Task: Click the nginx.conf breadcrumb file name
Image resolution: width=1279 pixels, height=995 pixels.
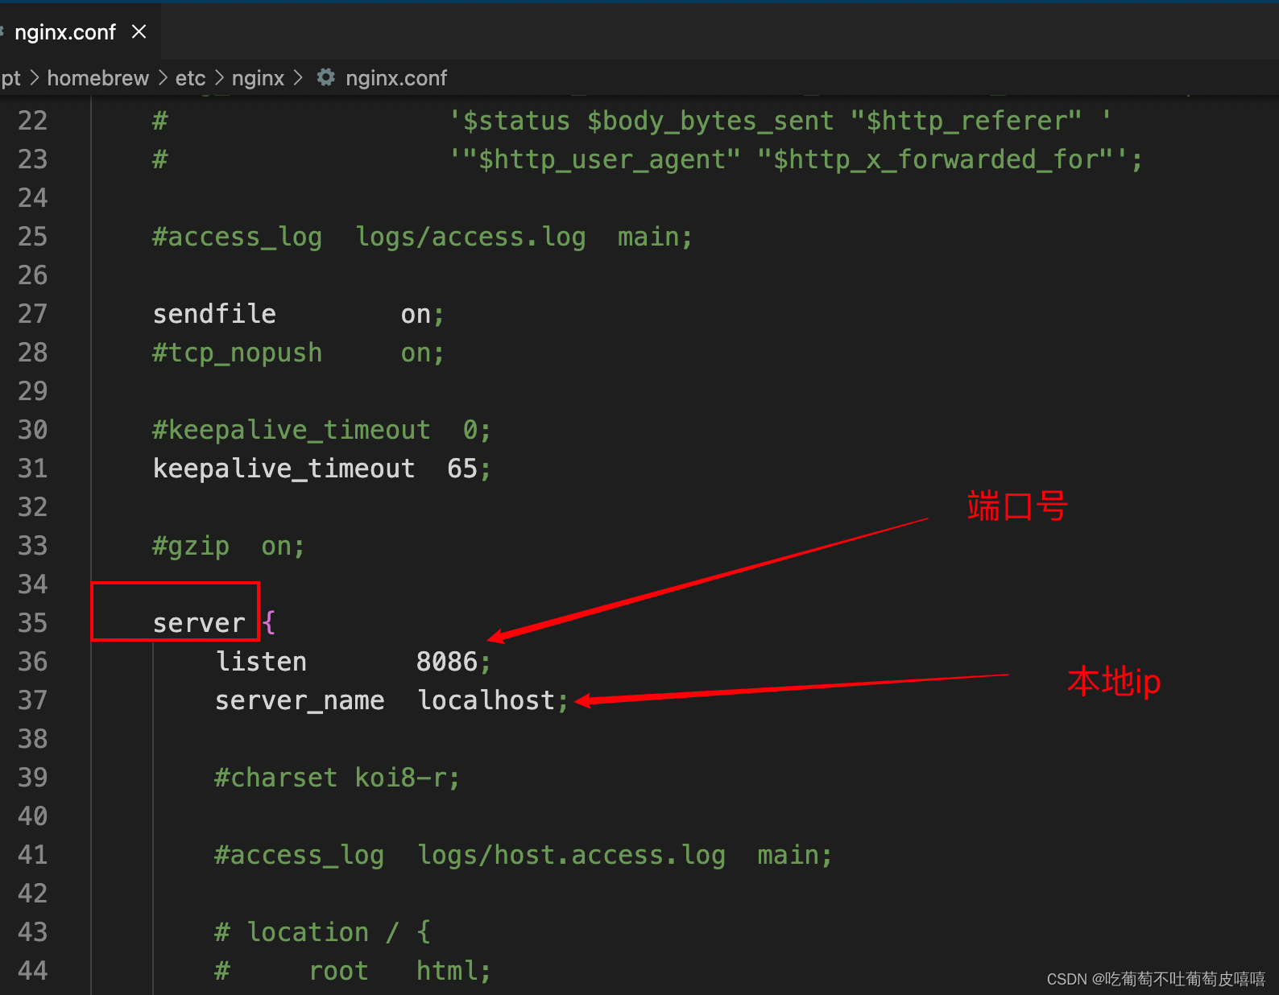Action: pos(395,78)
